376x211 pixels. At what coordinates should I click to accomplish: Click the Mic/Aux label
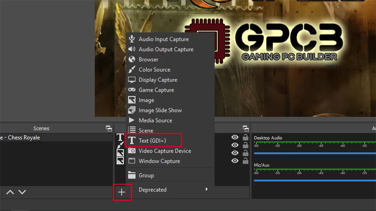point(262,165)
